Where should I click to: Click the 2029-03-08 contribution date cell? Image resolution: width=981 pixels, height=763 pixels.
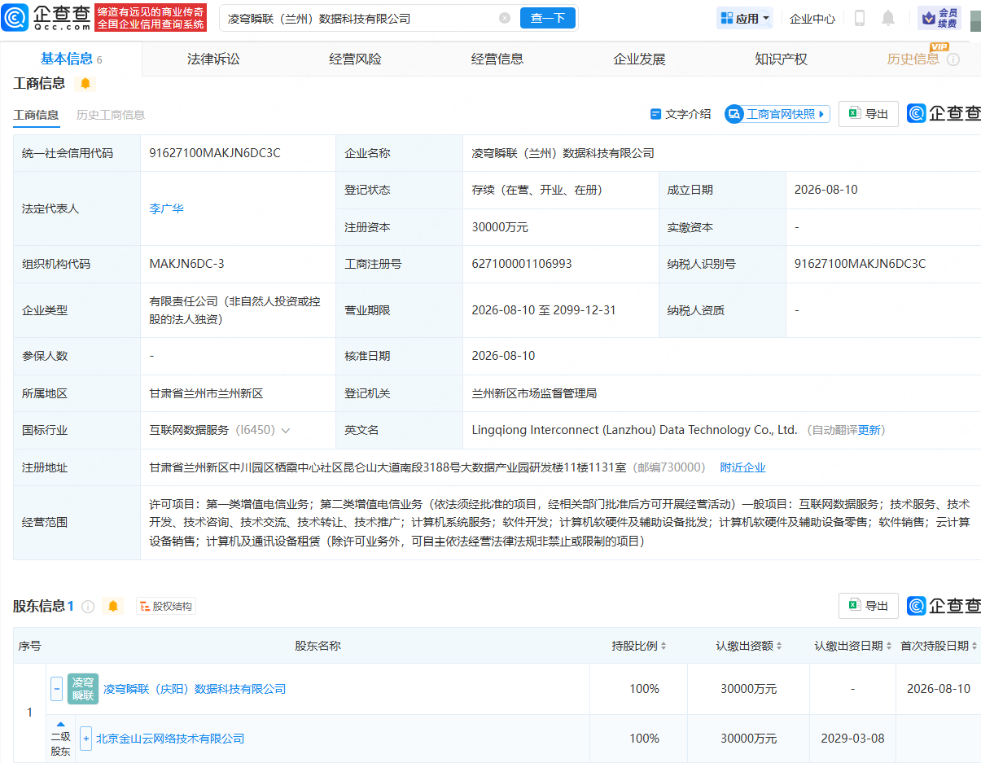[852, 739]
